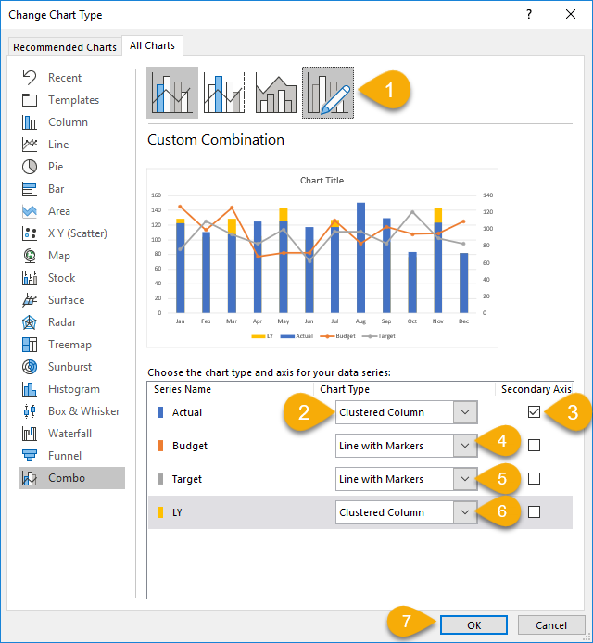Enable Secondary Axis for LY series
The image size is (593, 643).
[x=534, y=512]
